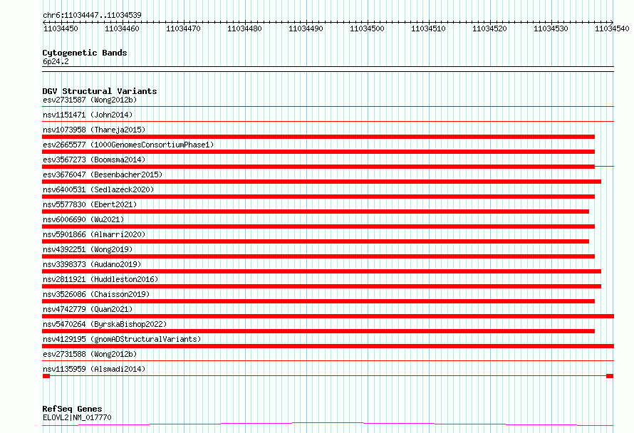Select the red bar for nsv6400531
This screenshot has width=634, height=433.
[318, 197]
